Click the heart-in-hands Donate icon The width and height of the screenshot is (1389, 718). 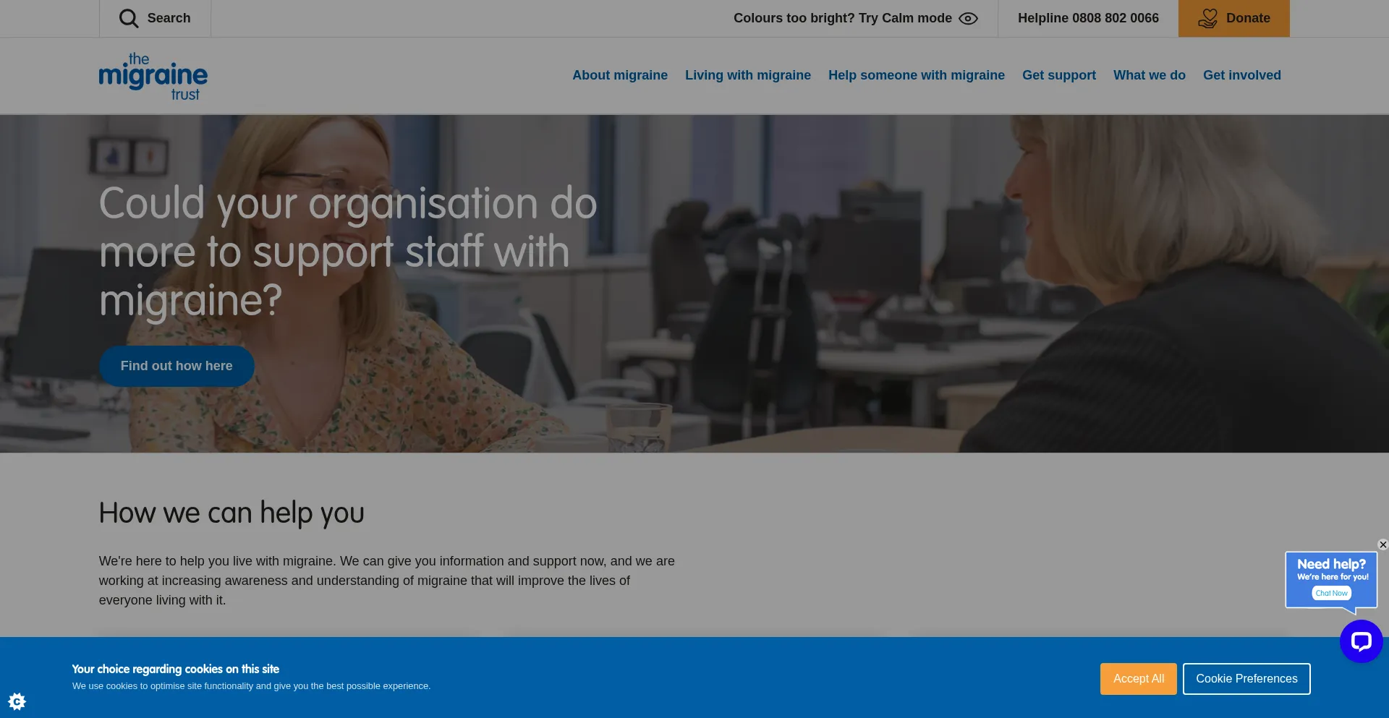click(1209, 18)
